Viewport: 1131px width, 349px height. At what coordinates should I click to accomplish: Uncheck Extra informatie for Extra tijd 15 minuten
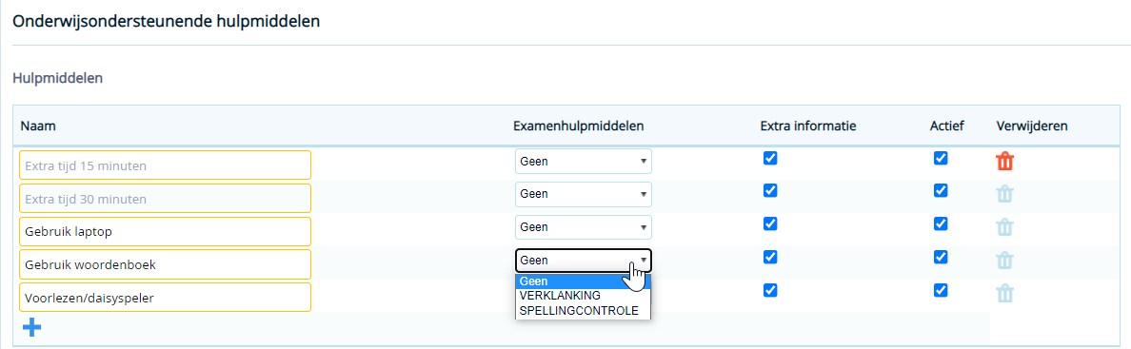(x=770, y=158)
